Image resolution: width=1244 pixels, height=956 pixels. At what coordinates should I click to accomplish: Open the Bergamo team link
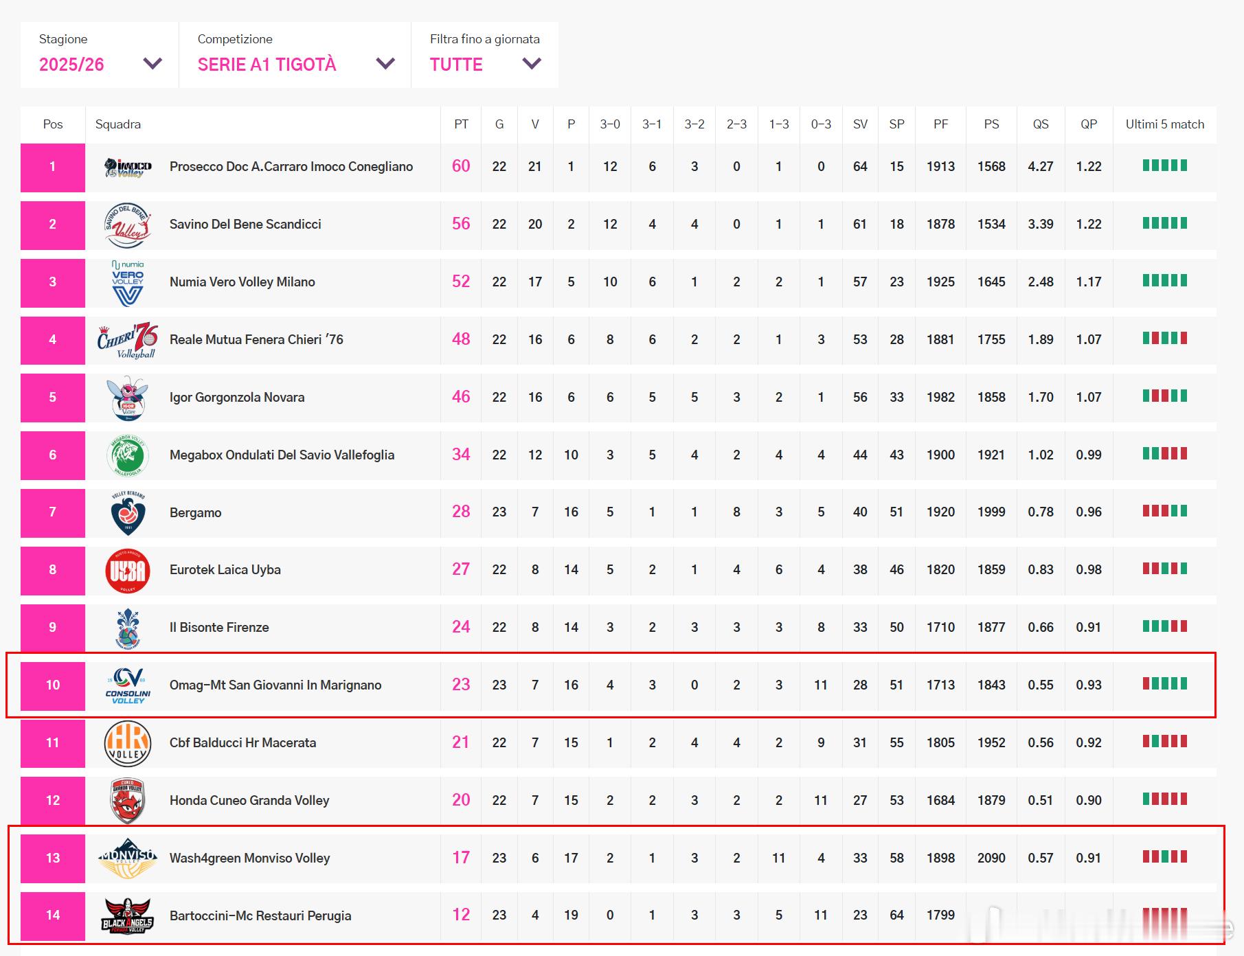click(x=195, y=512)
